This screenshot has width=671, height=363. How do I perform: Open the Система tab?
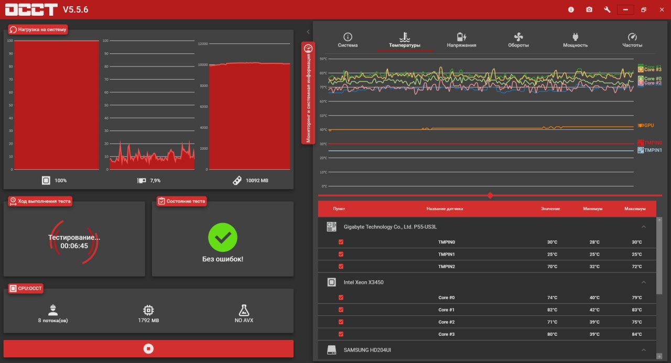[348, 40]
